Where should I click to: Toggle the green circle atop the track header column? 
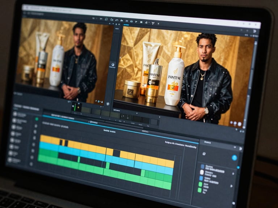(x=37, y=119)
